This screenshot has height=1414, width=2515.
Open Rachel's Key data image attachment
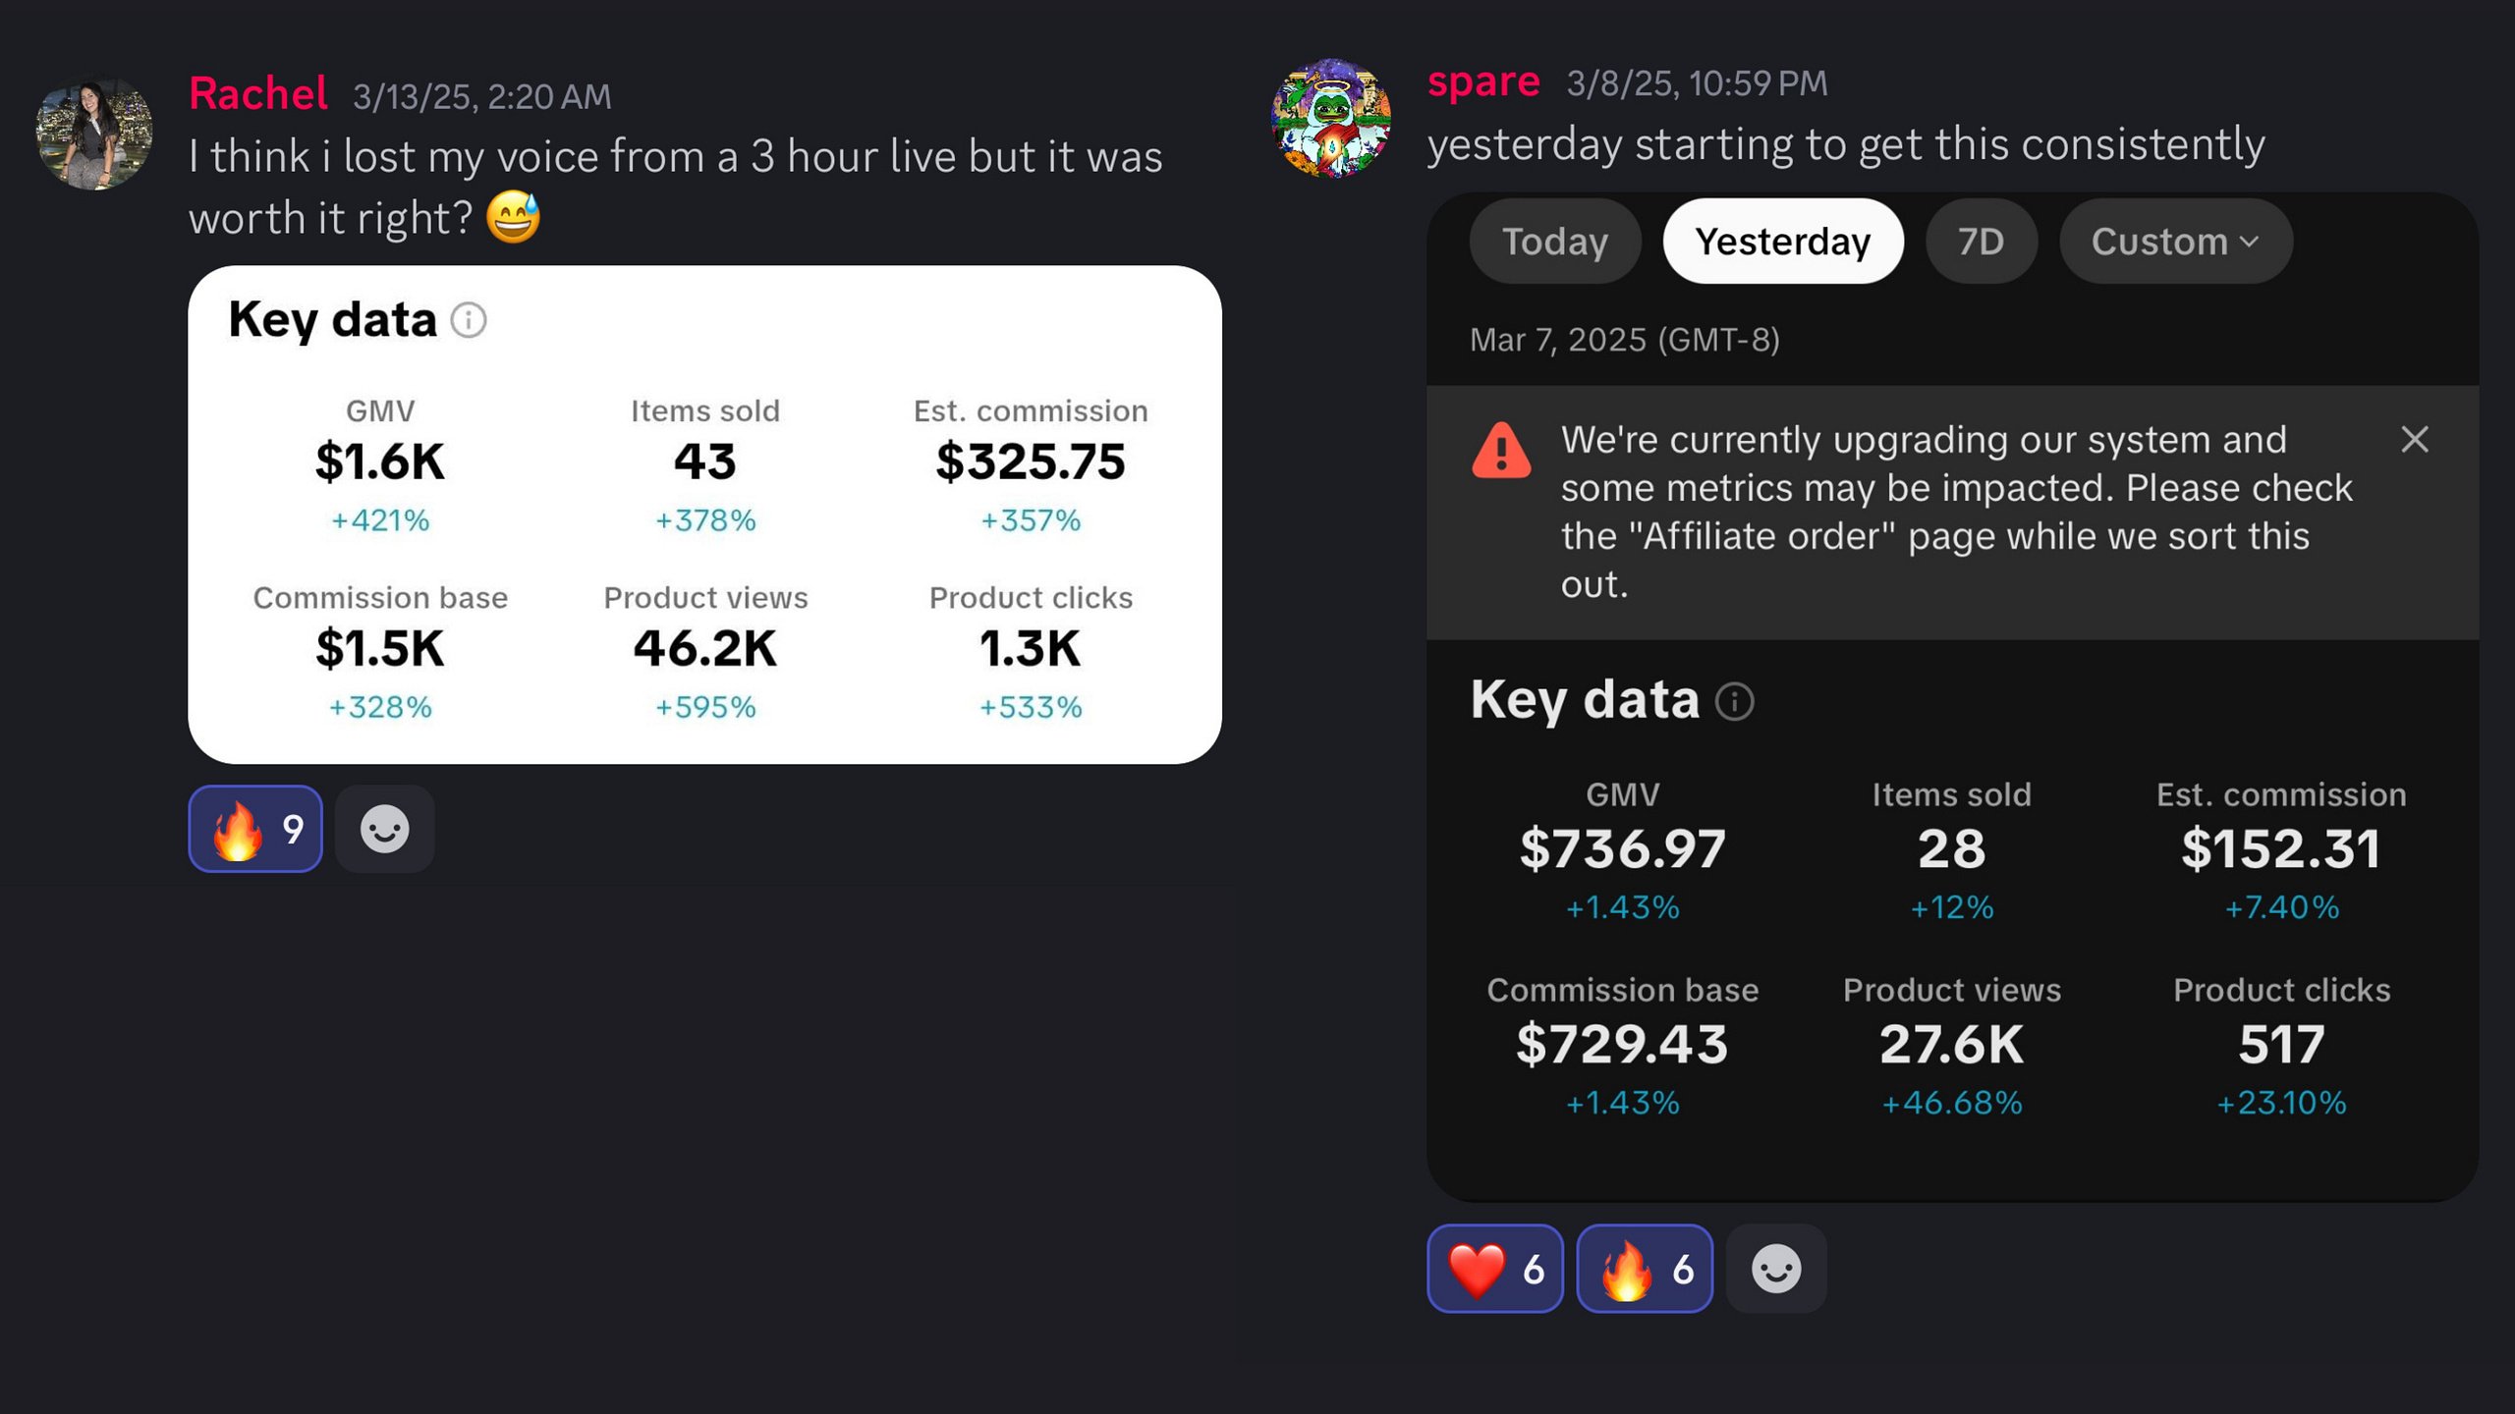pos(704,515)
